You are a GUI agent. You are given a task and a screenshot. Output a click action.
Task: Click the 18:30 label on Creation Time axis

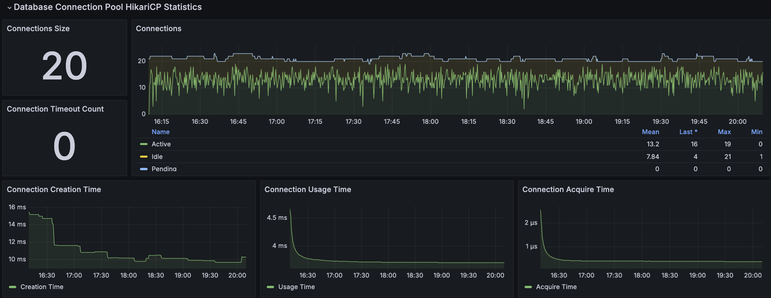(x=156, y=275)
